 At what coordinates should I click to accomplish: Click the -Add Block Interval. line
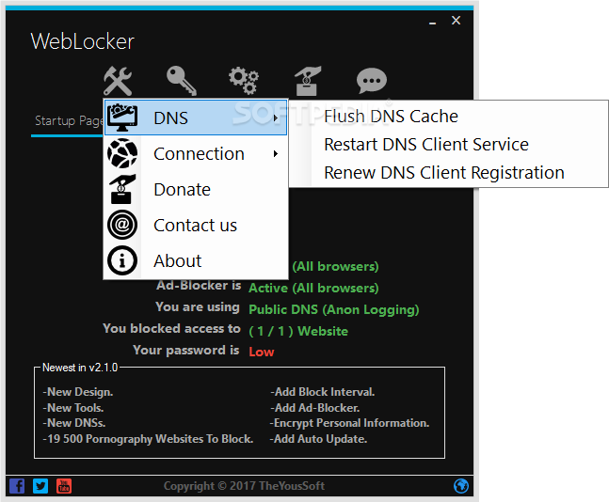pos(322,392)
